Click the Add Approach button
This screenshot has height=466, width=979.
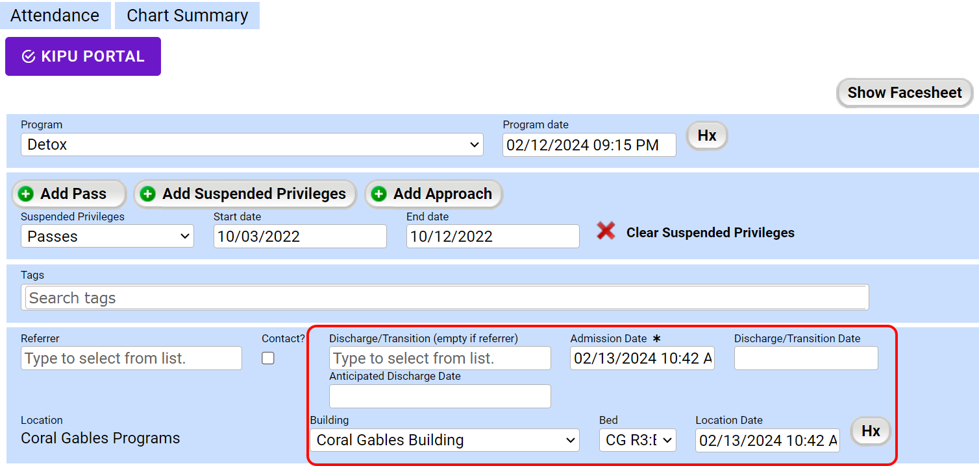[x=434, y=194]
